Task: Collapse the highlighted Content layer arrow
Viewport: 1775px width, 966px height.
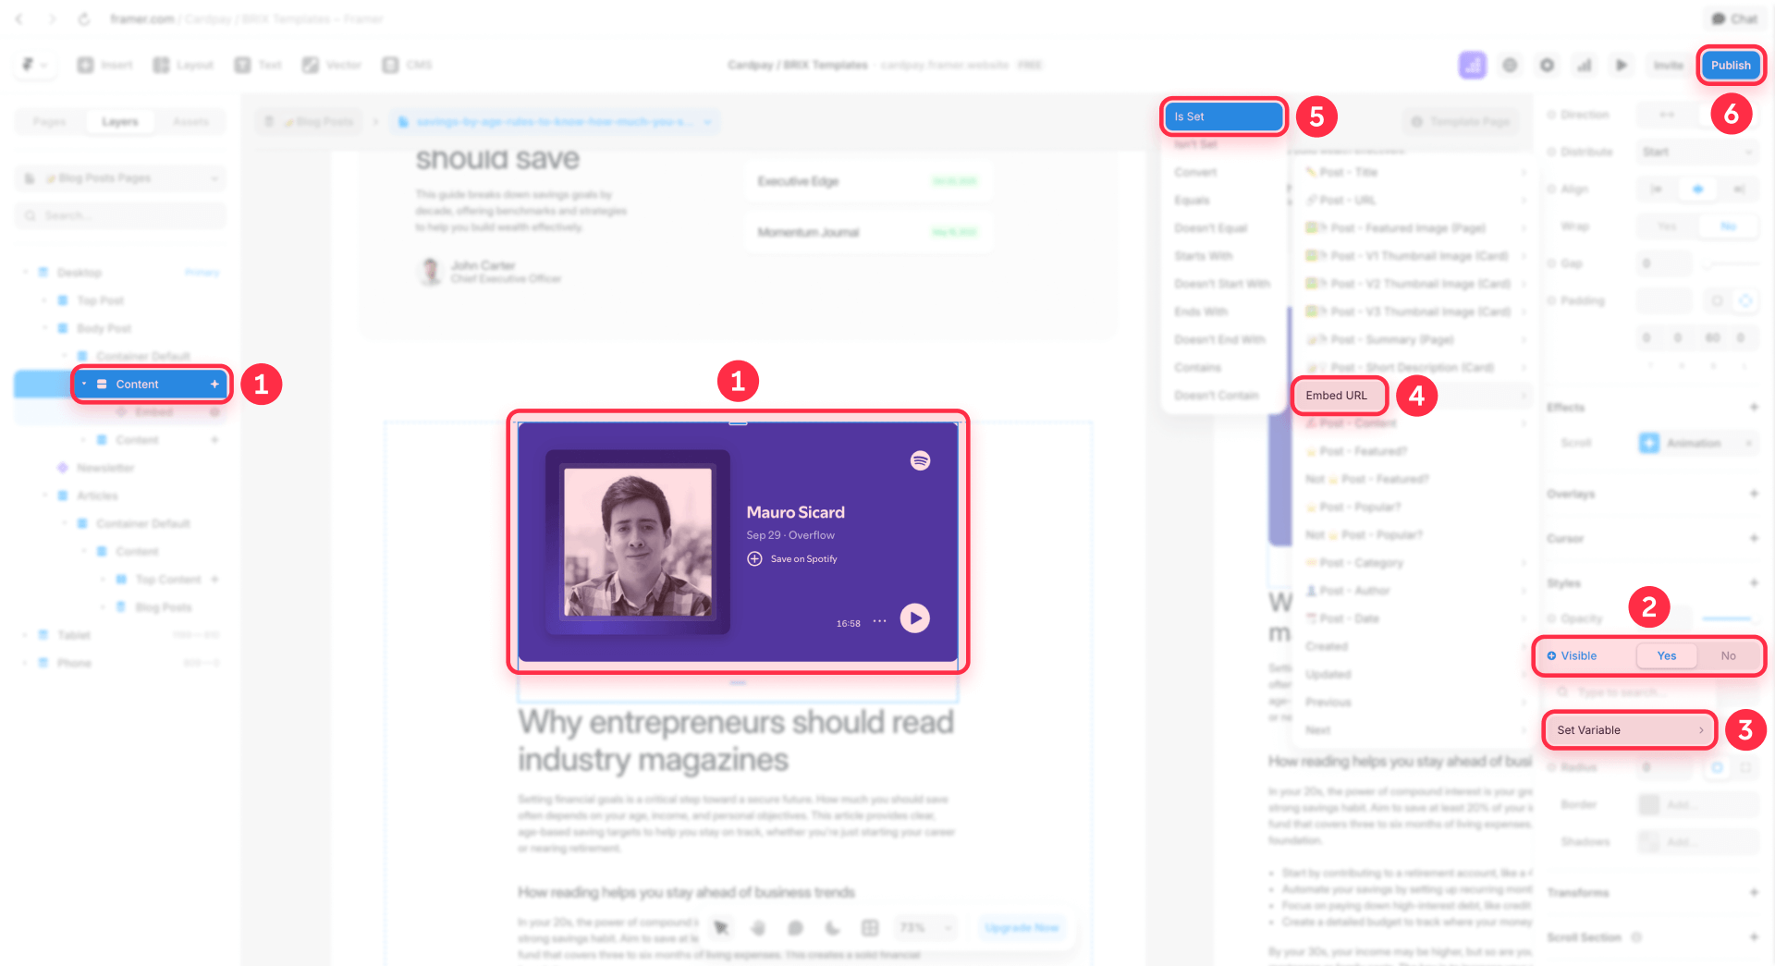Action: point(84,384)
